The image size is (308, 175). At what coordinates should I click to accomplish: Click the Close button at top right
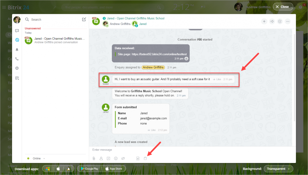pos(283,7)
